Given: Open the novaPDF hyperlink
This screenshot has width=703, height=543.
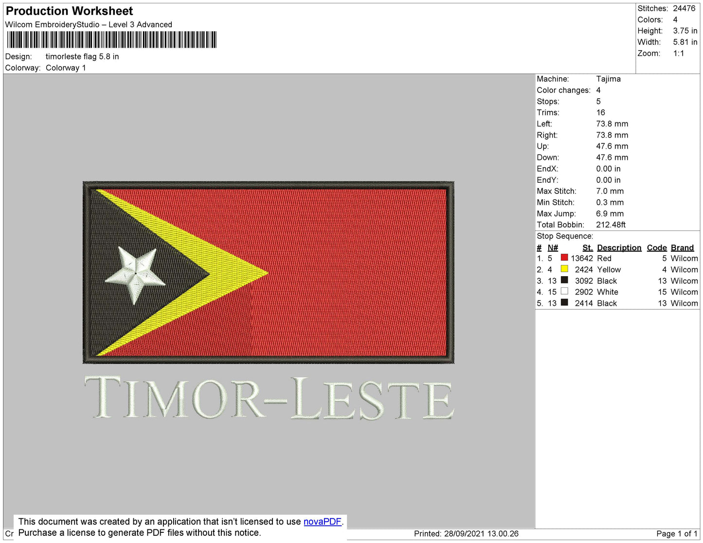Looking at the screenshot, I should pyautogui.click(x=323, y=522).
